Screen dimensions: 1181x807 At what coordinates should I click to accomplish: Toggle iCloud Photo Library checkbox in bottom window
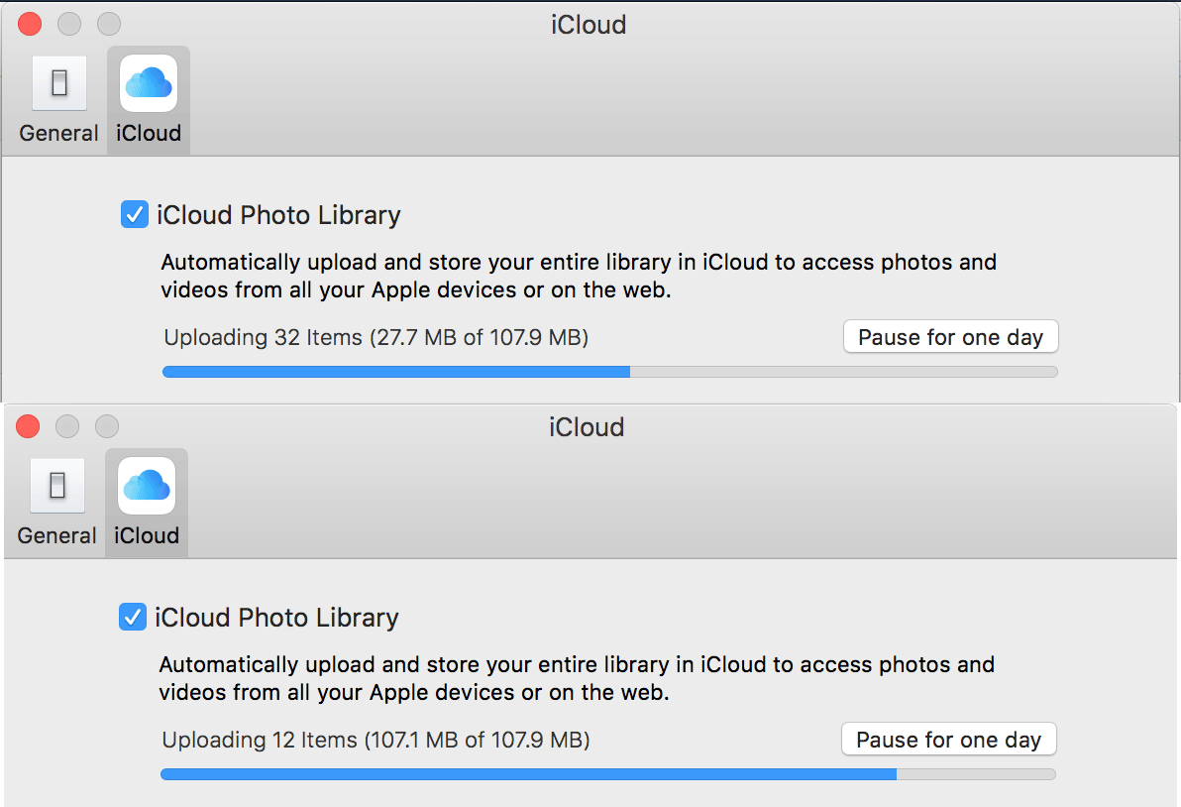(x=133, y=617)
